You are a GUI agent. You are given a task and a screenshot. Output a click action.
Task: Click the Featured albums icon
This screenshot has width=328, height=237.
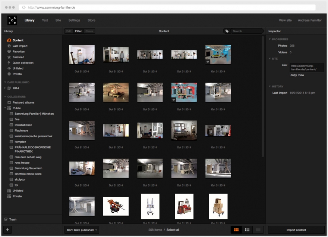coord(9,102)
